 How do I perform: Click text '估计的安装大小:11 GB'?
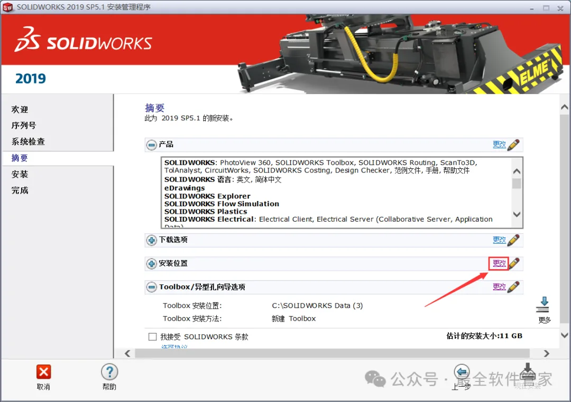[484, 336]
